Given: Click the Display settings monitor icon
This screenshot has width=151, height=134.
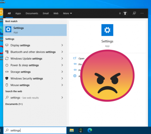Looking at the screenshot, I should 7,45.
